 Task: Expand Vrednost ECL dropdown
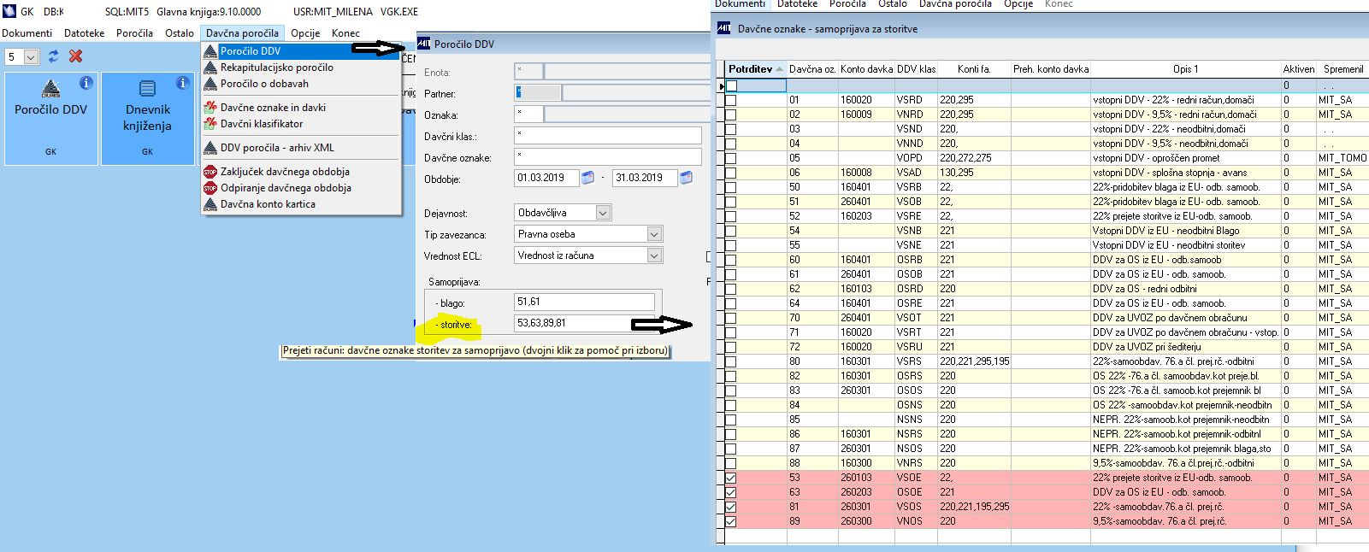tap(654, 255)
